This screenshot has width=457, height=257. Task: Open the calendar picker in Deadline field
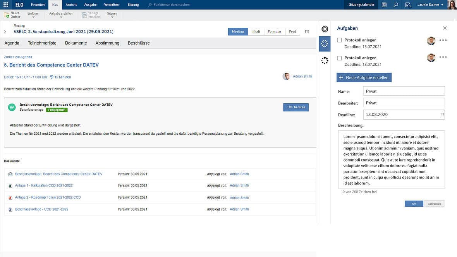pyautogui.click(x=442, y=115)
